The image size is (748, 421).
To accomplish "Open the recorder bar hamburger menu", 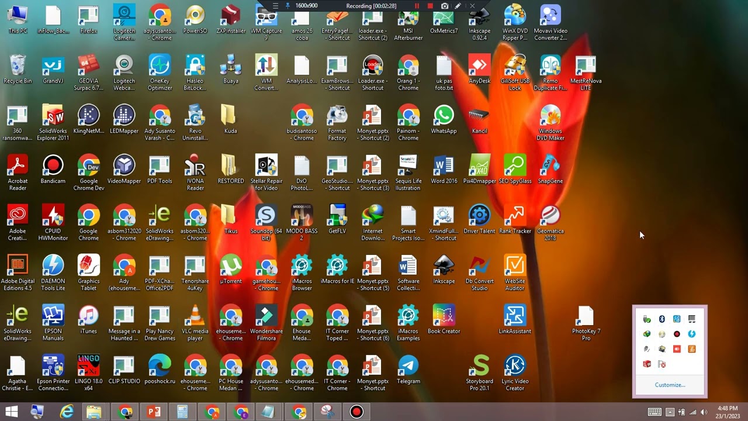I will [275, 6].
